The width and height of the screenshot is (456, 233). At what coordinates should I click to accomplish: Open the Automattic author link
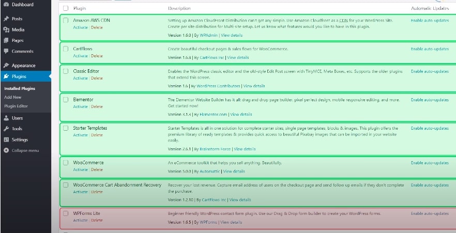tap(210, 172)
